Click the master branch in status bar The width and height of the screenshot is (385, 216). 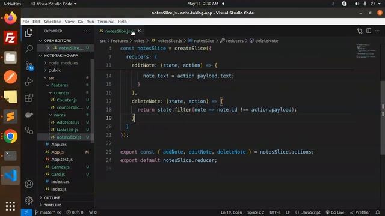coord(45,212)
